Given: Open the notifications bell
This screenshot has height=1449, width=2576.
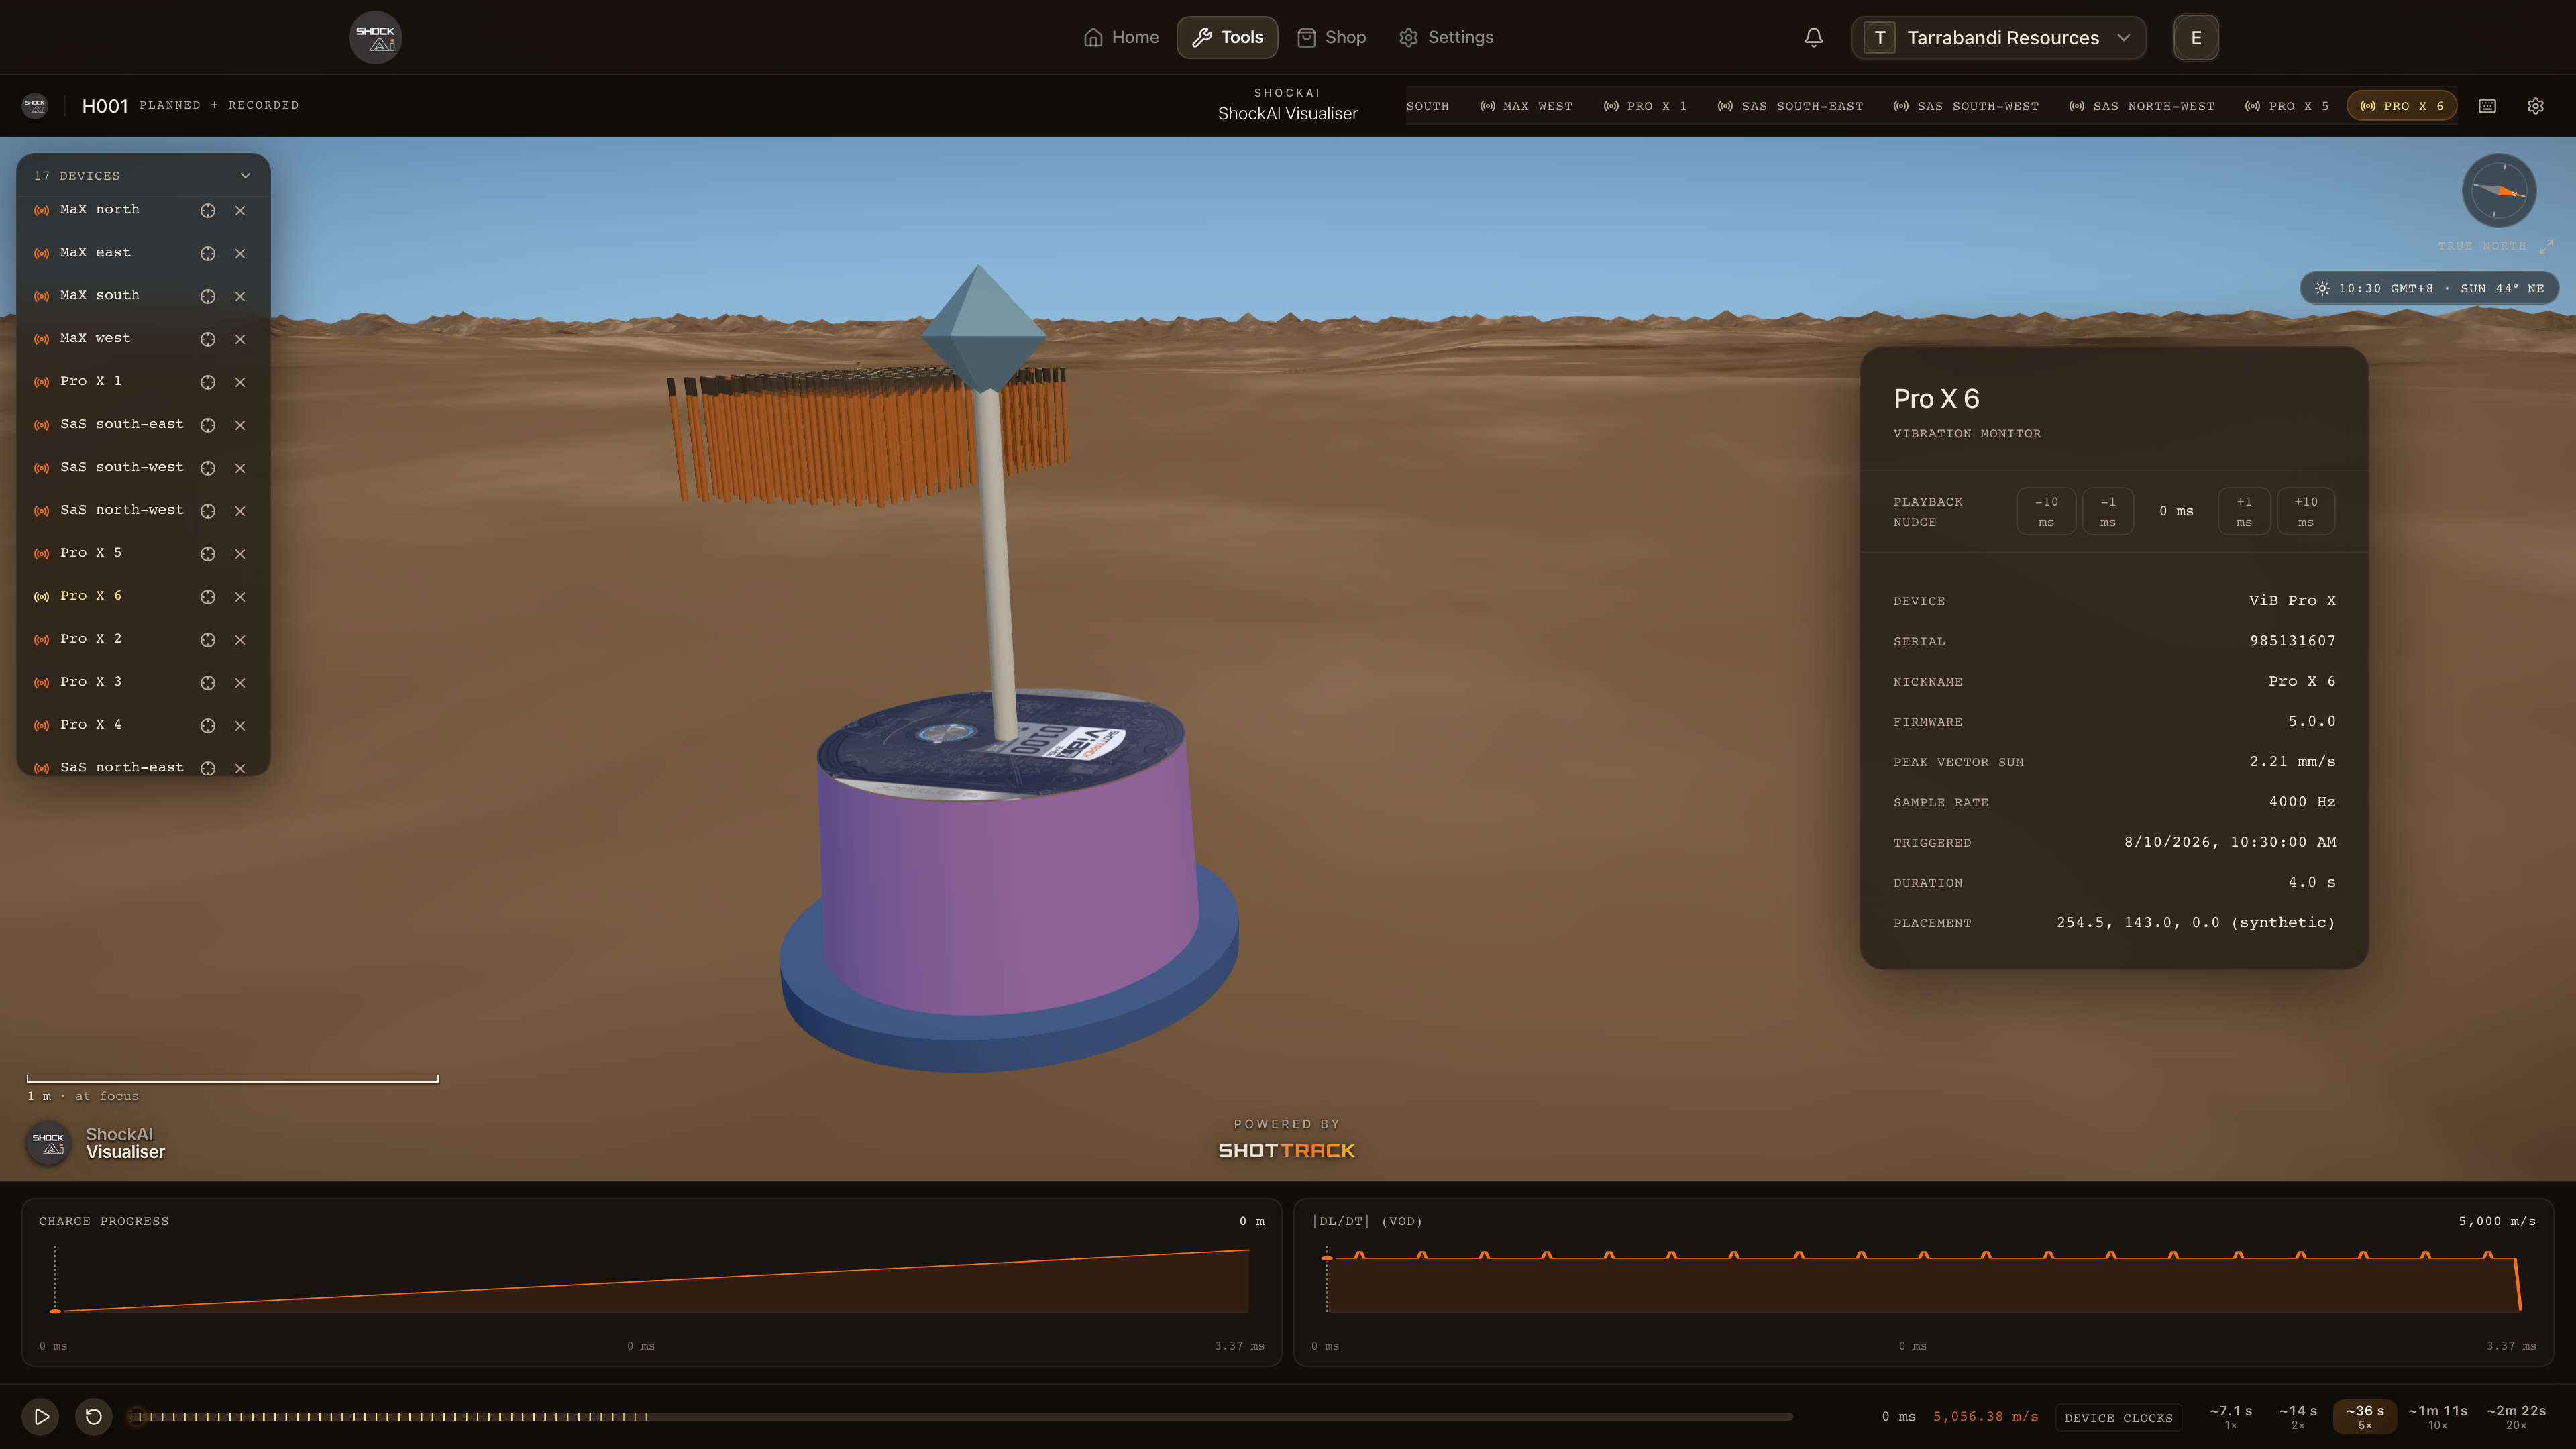Looking at the screenshot, I should click(x=1813, y=38).
